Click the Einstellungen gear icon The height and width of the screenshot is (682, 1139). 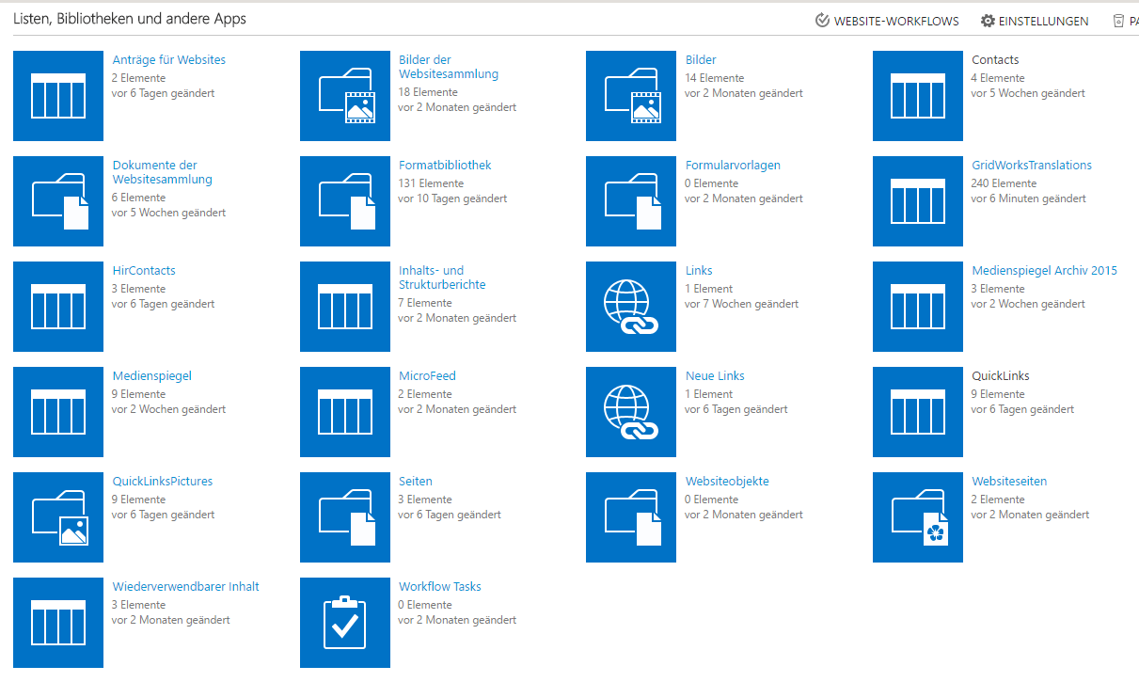986,20
